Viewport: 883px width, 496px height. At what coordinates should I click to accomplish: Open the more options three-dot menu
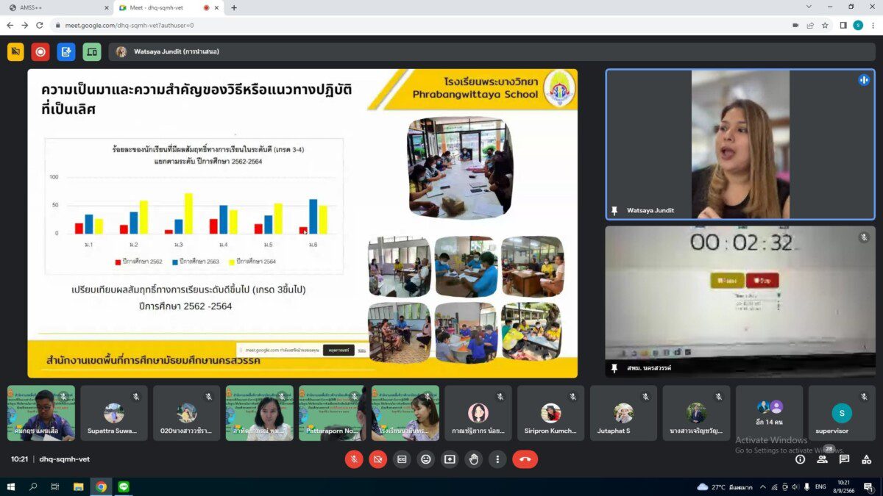pos(497,459)
